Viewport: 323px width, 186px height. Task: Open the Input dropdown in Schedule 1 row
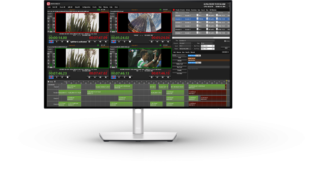pos(198,15)
